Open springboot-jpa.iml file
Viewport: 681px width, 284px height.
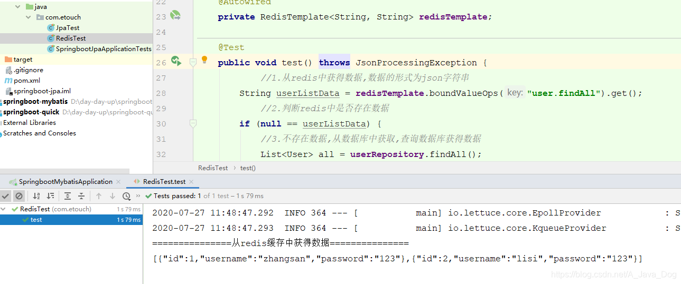[x=42, y=91]
